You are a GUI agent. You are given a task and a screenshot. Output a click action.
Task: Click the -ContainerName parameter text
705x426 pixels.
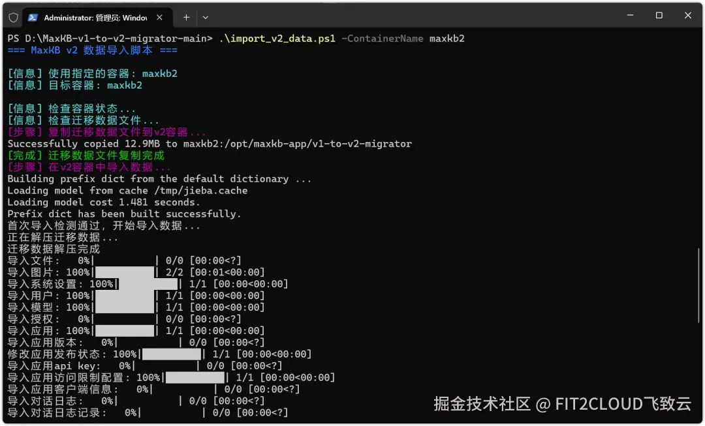383,38
